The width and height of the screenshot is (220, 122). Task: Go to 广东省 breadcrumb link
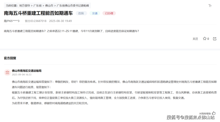(38, 5)
